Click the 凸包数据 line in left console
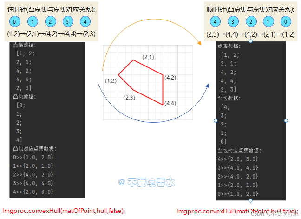 (25, 97)
